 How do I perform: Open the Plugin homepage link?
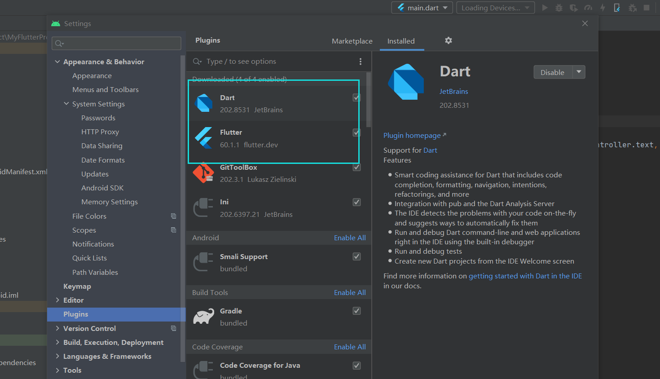point(412,135)
